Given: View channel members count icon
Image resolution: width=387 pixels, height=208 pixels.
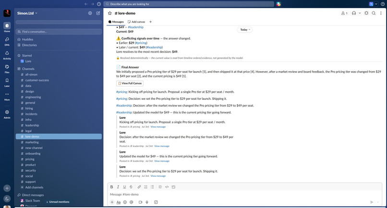Looking at the screenshot, I should 344,13.
